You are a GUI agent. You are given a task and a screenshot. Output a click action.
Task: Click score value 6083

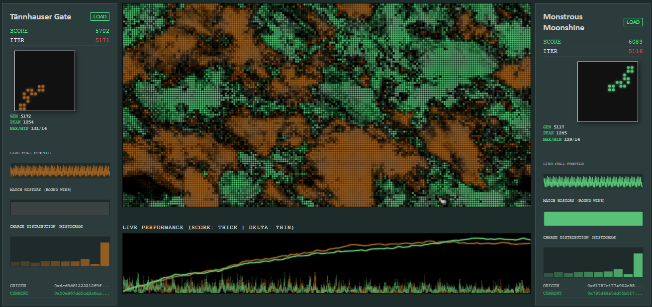[x=636, y=42]
